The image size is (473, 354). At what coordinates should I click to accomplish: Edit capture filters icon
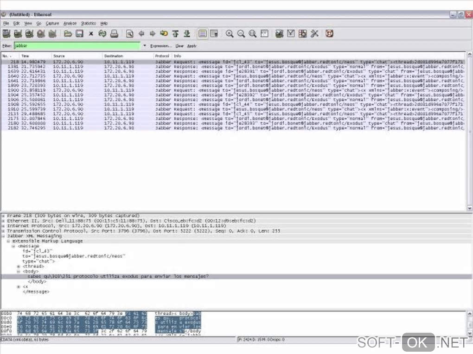pos(279,34)
